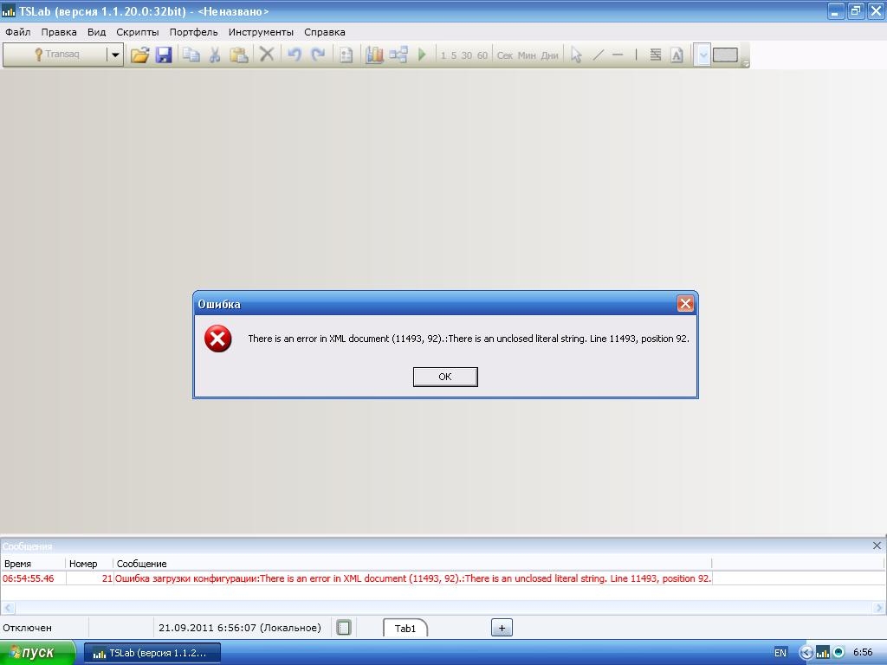Open the Скрипты menu
887x665 pixels.
(x=138, y=32)
